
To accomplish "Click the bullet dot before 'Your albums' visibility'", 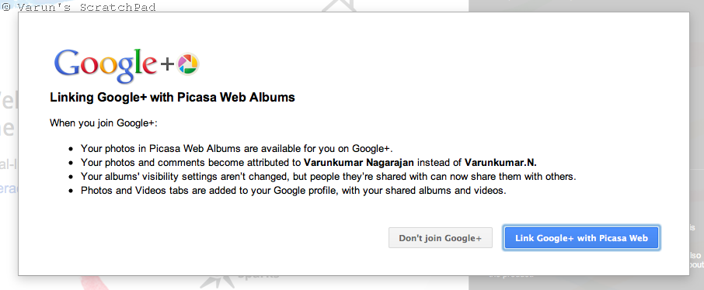I will (71, 177).
